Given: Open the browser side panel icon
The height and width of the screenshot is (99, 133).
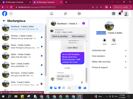Looking at the screenshot, I should click(106, 7).
